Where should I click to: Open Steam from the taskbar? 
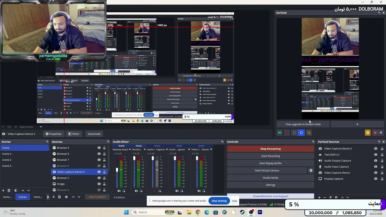pos(242,212)
